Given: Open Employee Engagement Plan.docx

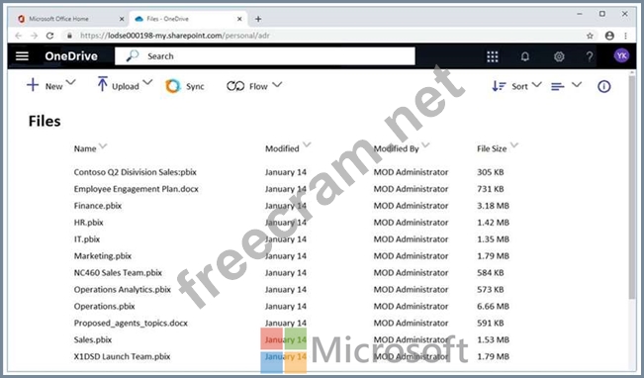Looking at the screenshot, I should click(x=136, y=189).
